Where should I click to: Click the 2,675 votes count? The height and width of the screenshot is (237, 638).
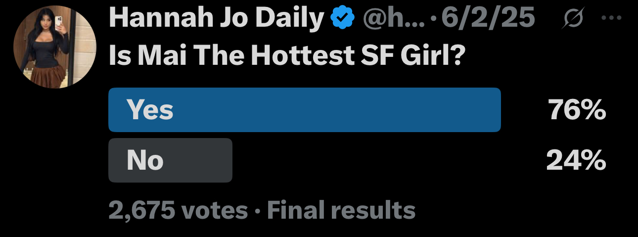point(178,211)
